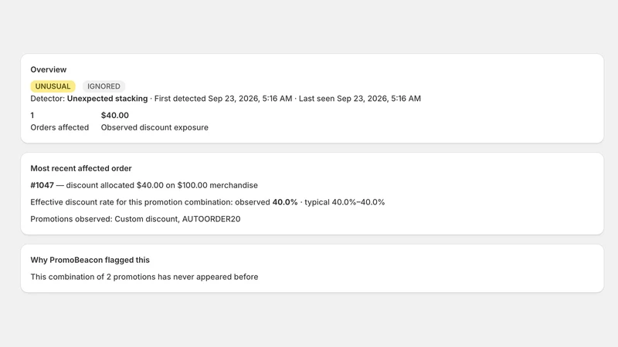Click the 'First detected Sep 23, 2026, 5:16 AM' text
This screenshot has width=618, height=347.
tap(223, 99)
